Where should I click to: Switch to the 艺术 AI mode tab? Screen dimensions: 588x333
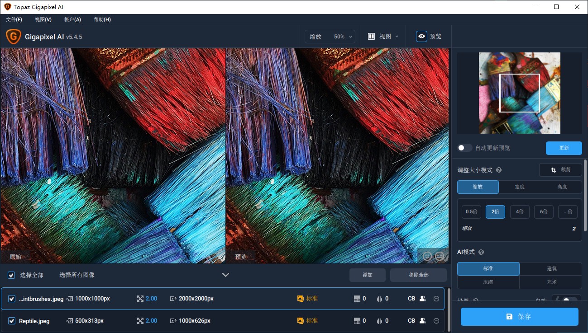[x=550, y=281]
